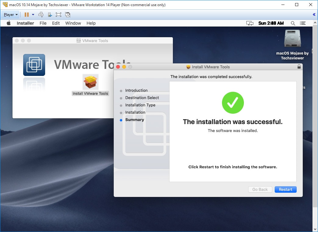
Task: Open Spotlight search magnifier in the menu bar
Action: point(293,23)
